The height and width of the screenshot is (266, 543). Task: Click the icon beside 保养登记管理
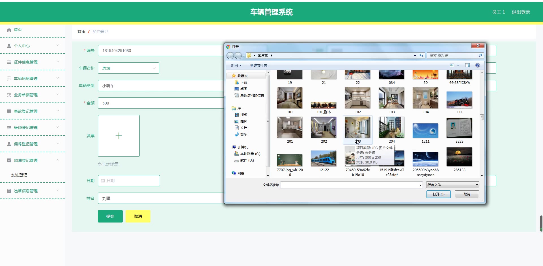[x=9, y=144]
